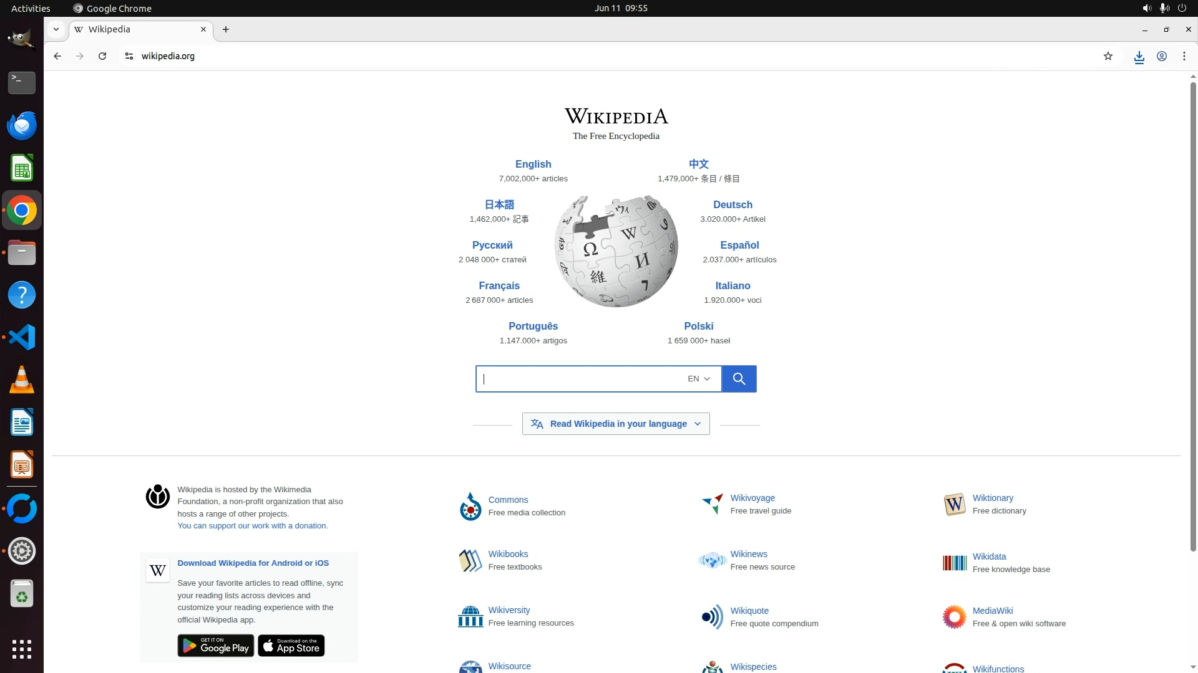Open Visual Studio Code from dock
Viewport: 1198px width, 673px height.
(x=22, y=337)
